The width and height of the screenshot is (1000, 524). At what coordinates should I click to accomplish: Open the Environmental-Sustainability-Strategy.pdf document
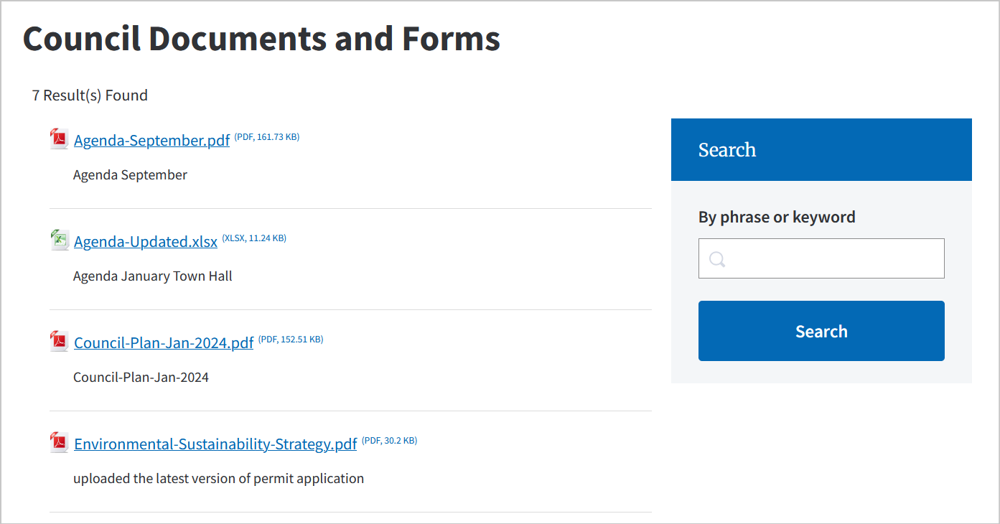215,444
